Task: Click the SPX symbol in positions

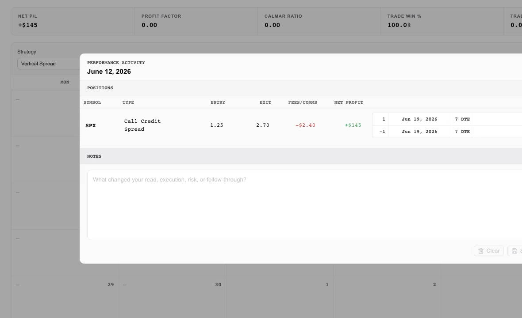Action: pyautogui.click(x=91, y=125)
